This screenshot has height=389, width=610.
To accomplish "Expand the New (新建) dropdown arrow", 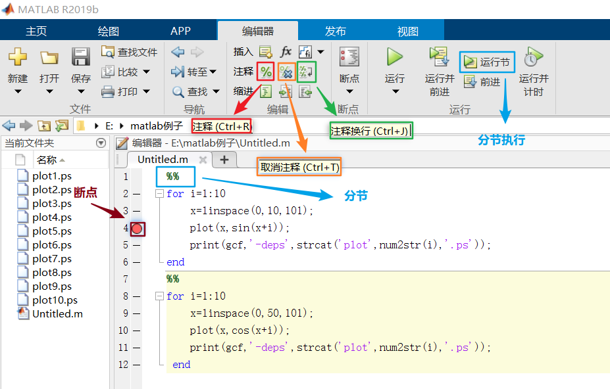I will tap(18, 92).
